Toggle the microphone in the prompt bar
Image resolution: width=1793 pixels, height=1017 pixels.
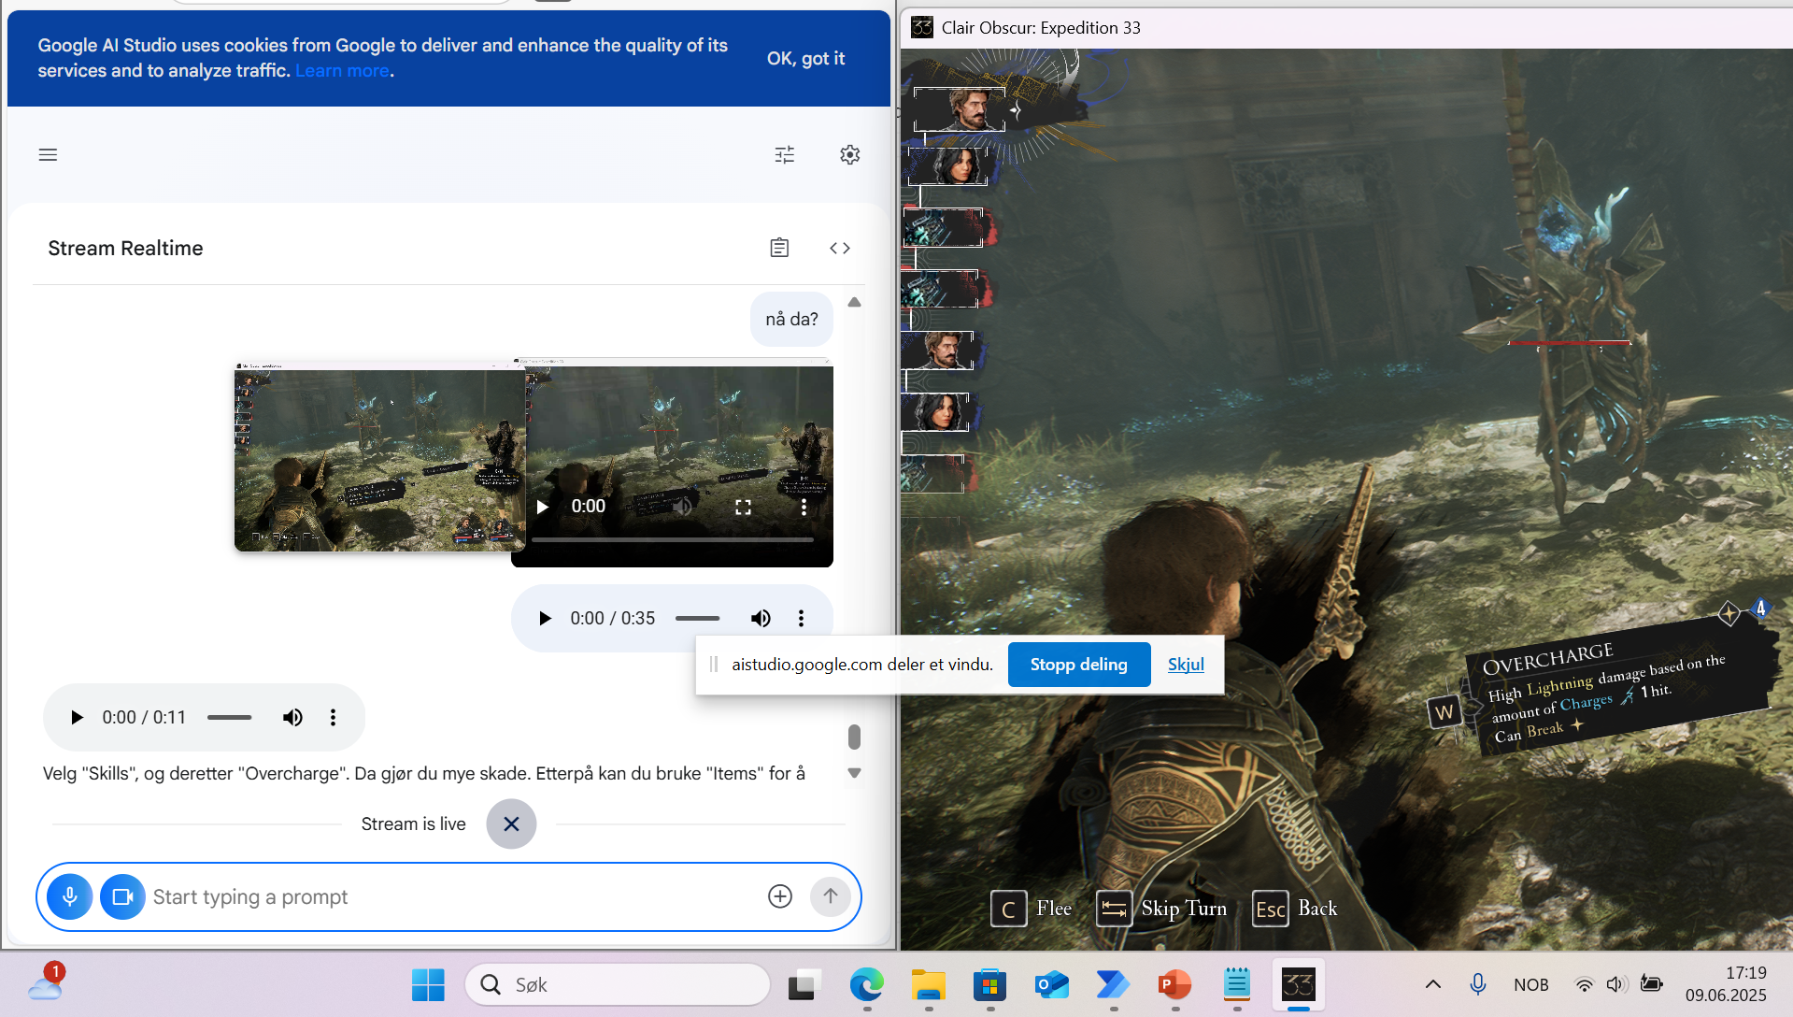[x=70, y=896]
